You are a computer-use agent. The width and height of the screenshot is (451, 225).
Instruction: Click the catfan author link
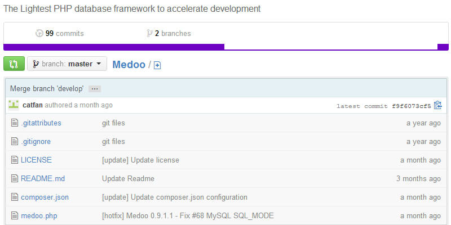(x=33, y=105)
